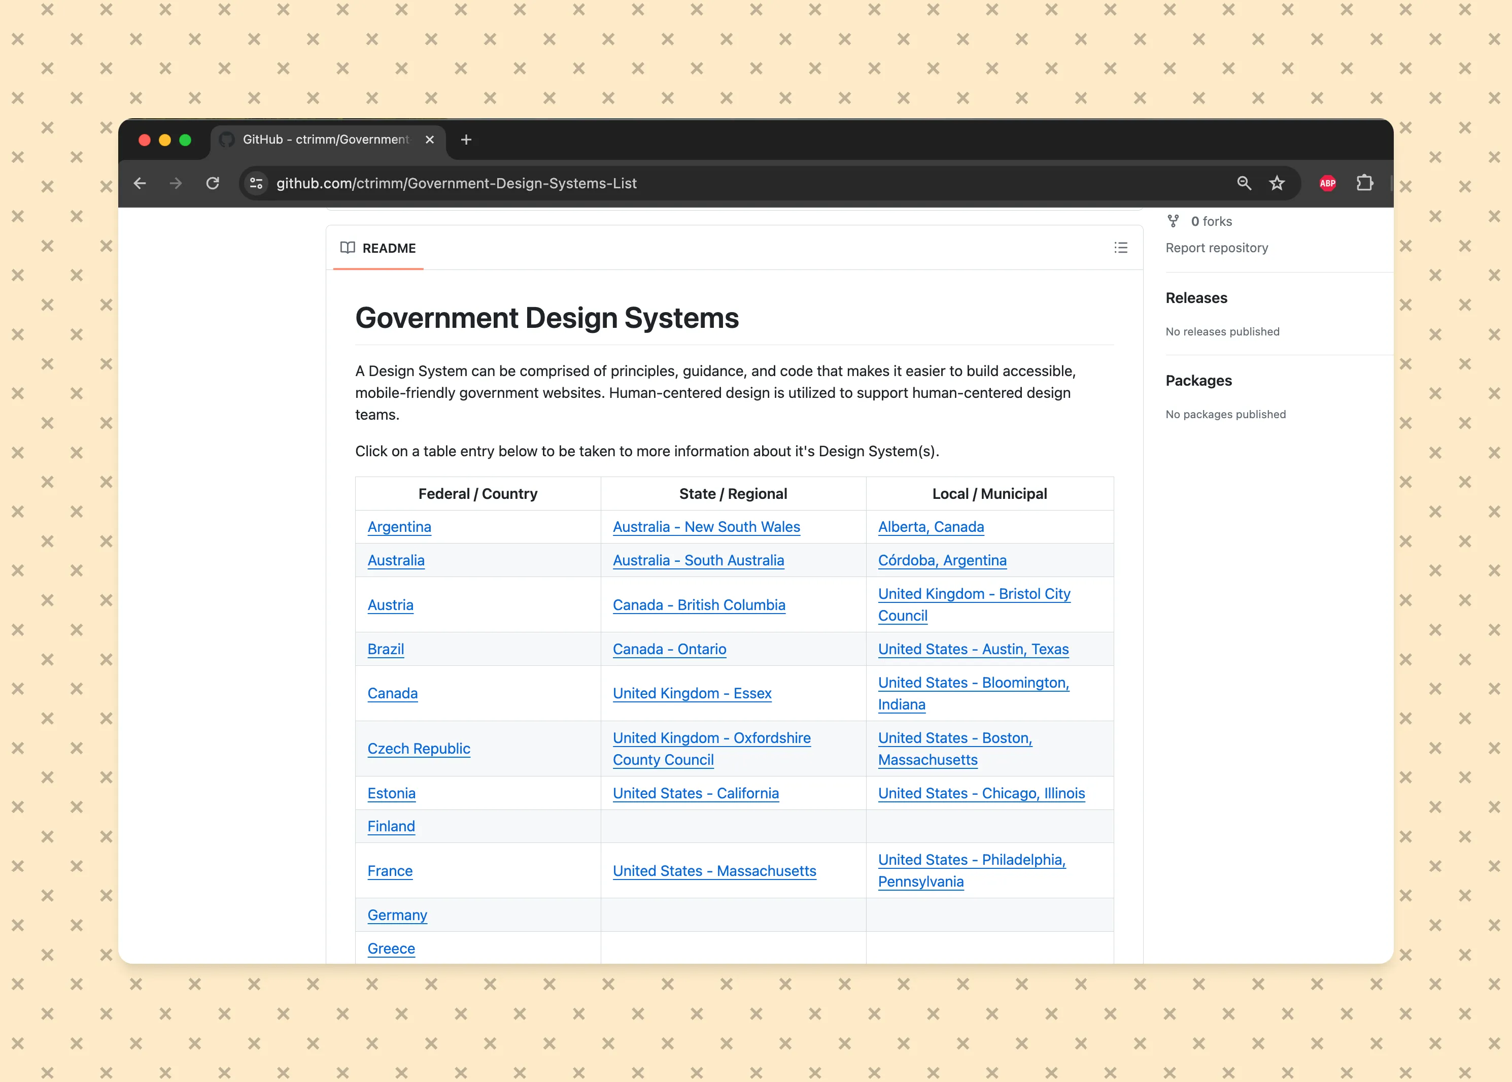Viewport: 1512px width, 1082px height.
Task: Open United States - California link
Action: [x=696, y=794]
